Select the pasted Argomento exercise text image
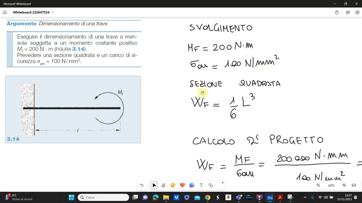The width and height of the screenshot is (362, 203). (x=74, y=43)
